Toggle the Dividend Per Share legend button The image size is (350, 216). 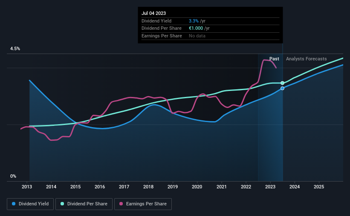click(x=84, y=204)
